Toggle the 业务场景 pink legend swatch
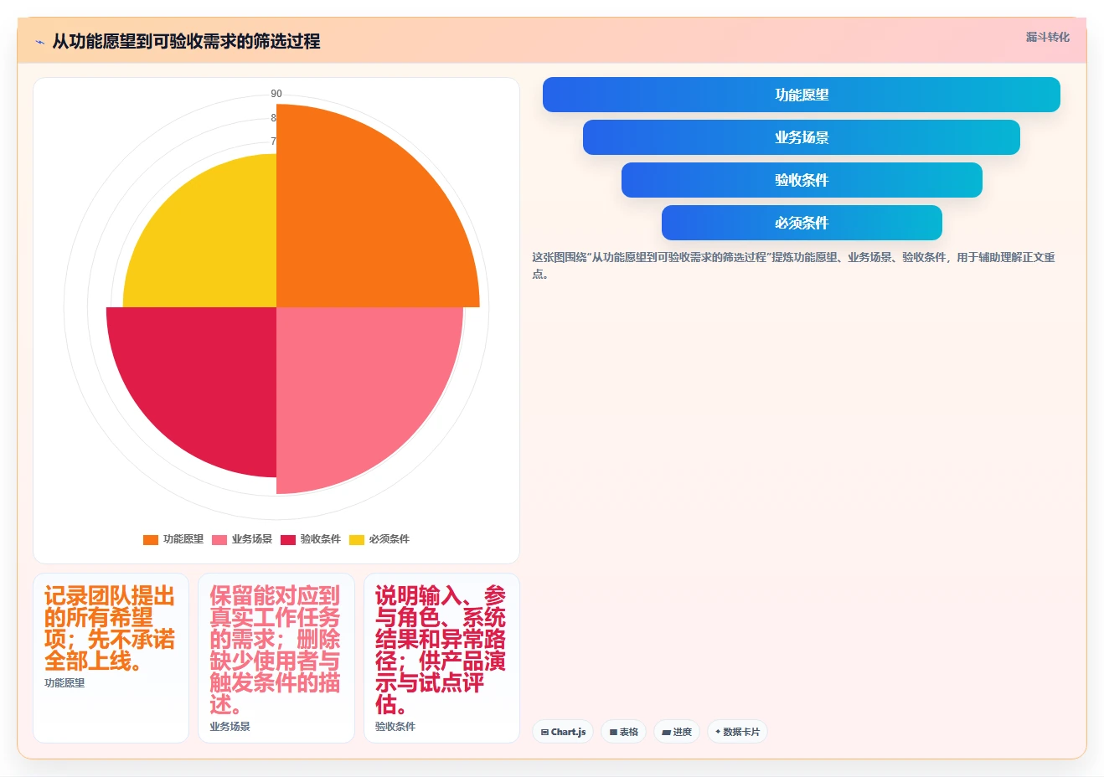 click(x=219, y=540)
